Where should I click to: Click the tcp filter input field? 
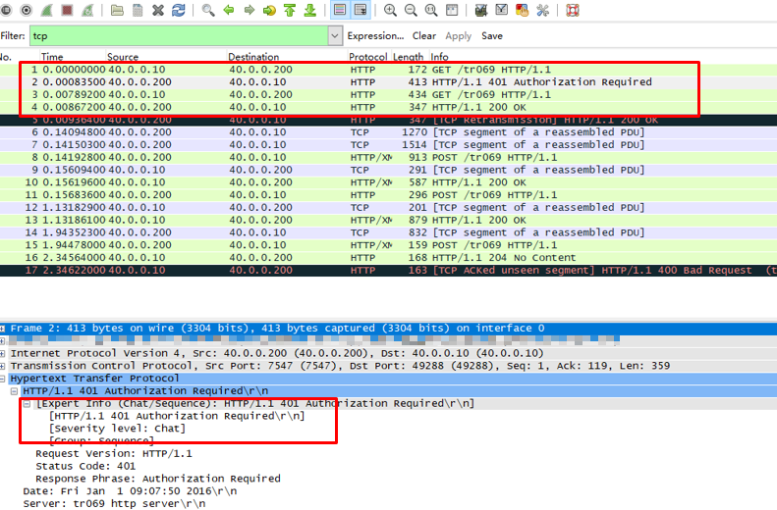point(177,35)
